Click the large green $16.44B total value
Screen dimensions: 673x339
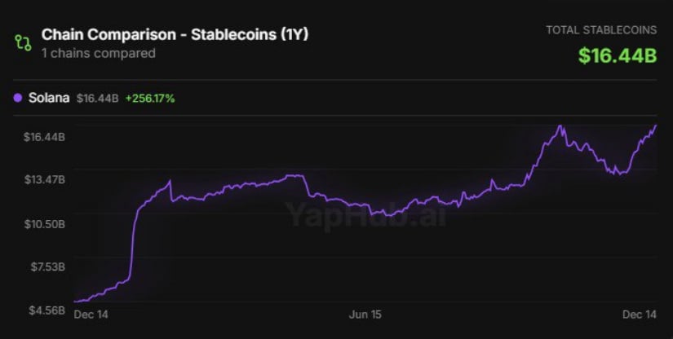[x=617, y=55]
